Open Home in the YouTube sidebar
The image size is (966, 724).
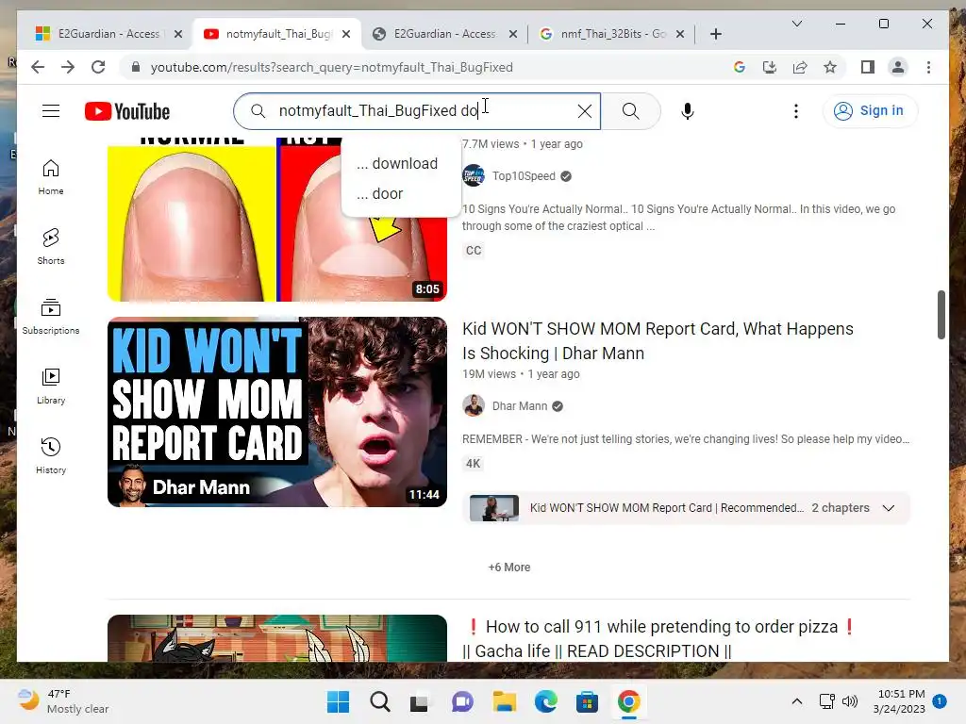[x=51, y=177]
